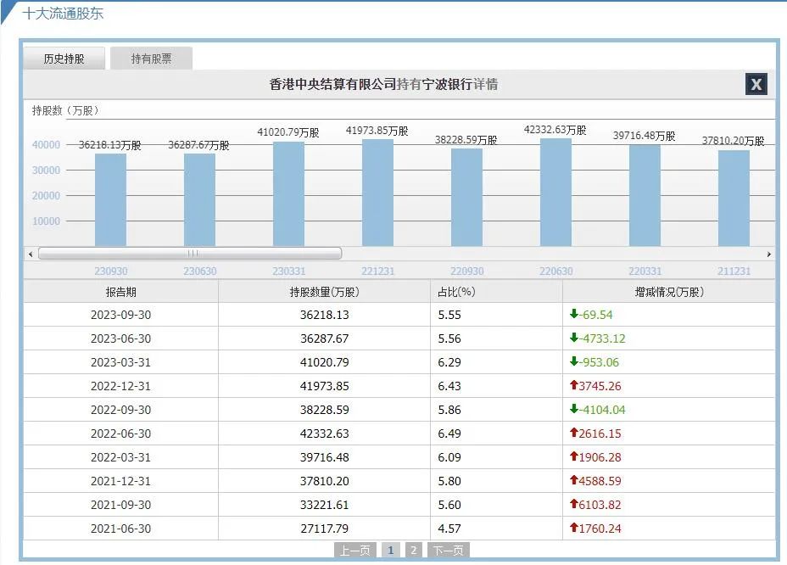The image size is (787, 565).
Task: Click the 增减情况(万股) column header
Action: click(x=669, y=292)
